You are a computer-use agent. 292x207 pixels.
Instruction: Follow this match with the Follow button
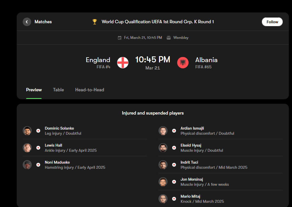point(272,22)
